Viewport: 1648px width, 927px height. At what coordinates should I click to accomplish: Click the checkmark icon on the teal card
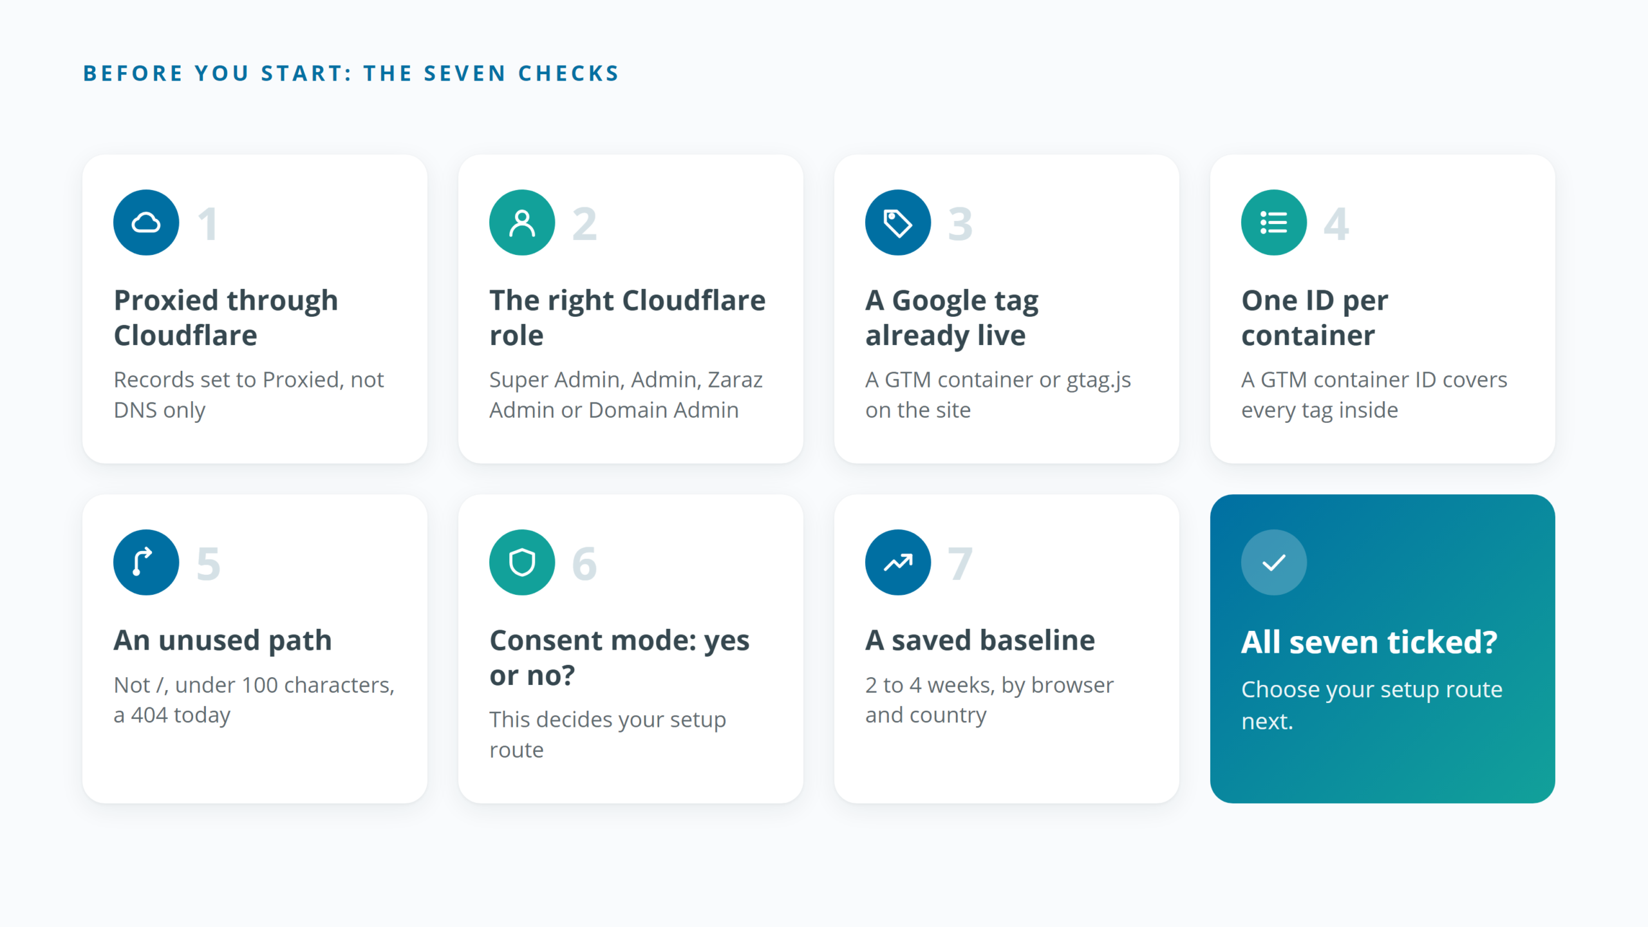(1274, 563)
